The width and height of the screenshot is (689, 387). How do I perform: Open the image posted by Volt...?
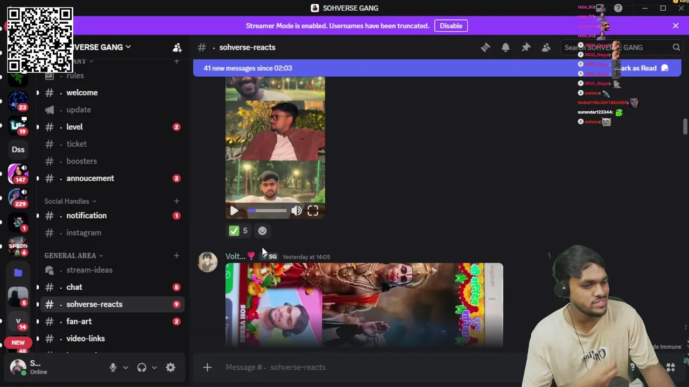pyautogui.click(x=364, y=304)
